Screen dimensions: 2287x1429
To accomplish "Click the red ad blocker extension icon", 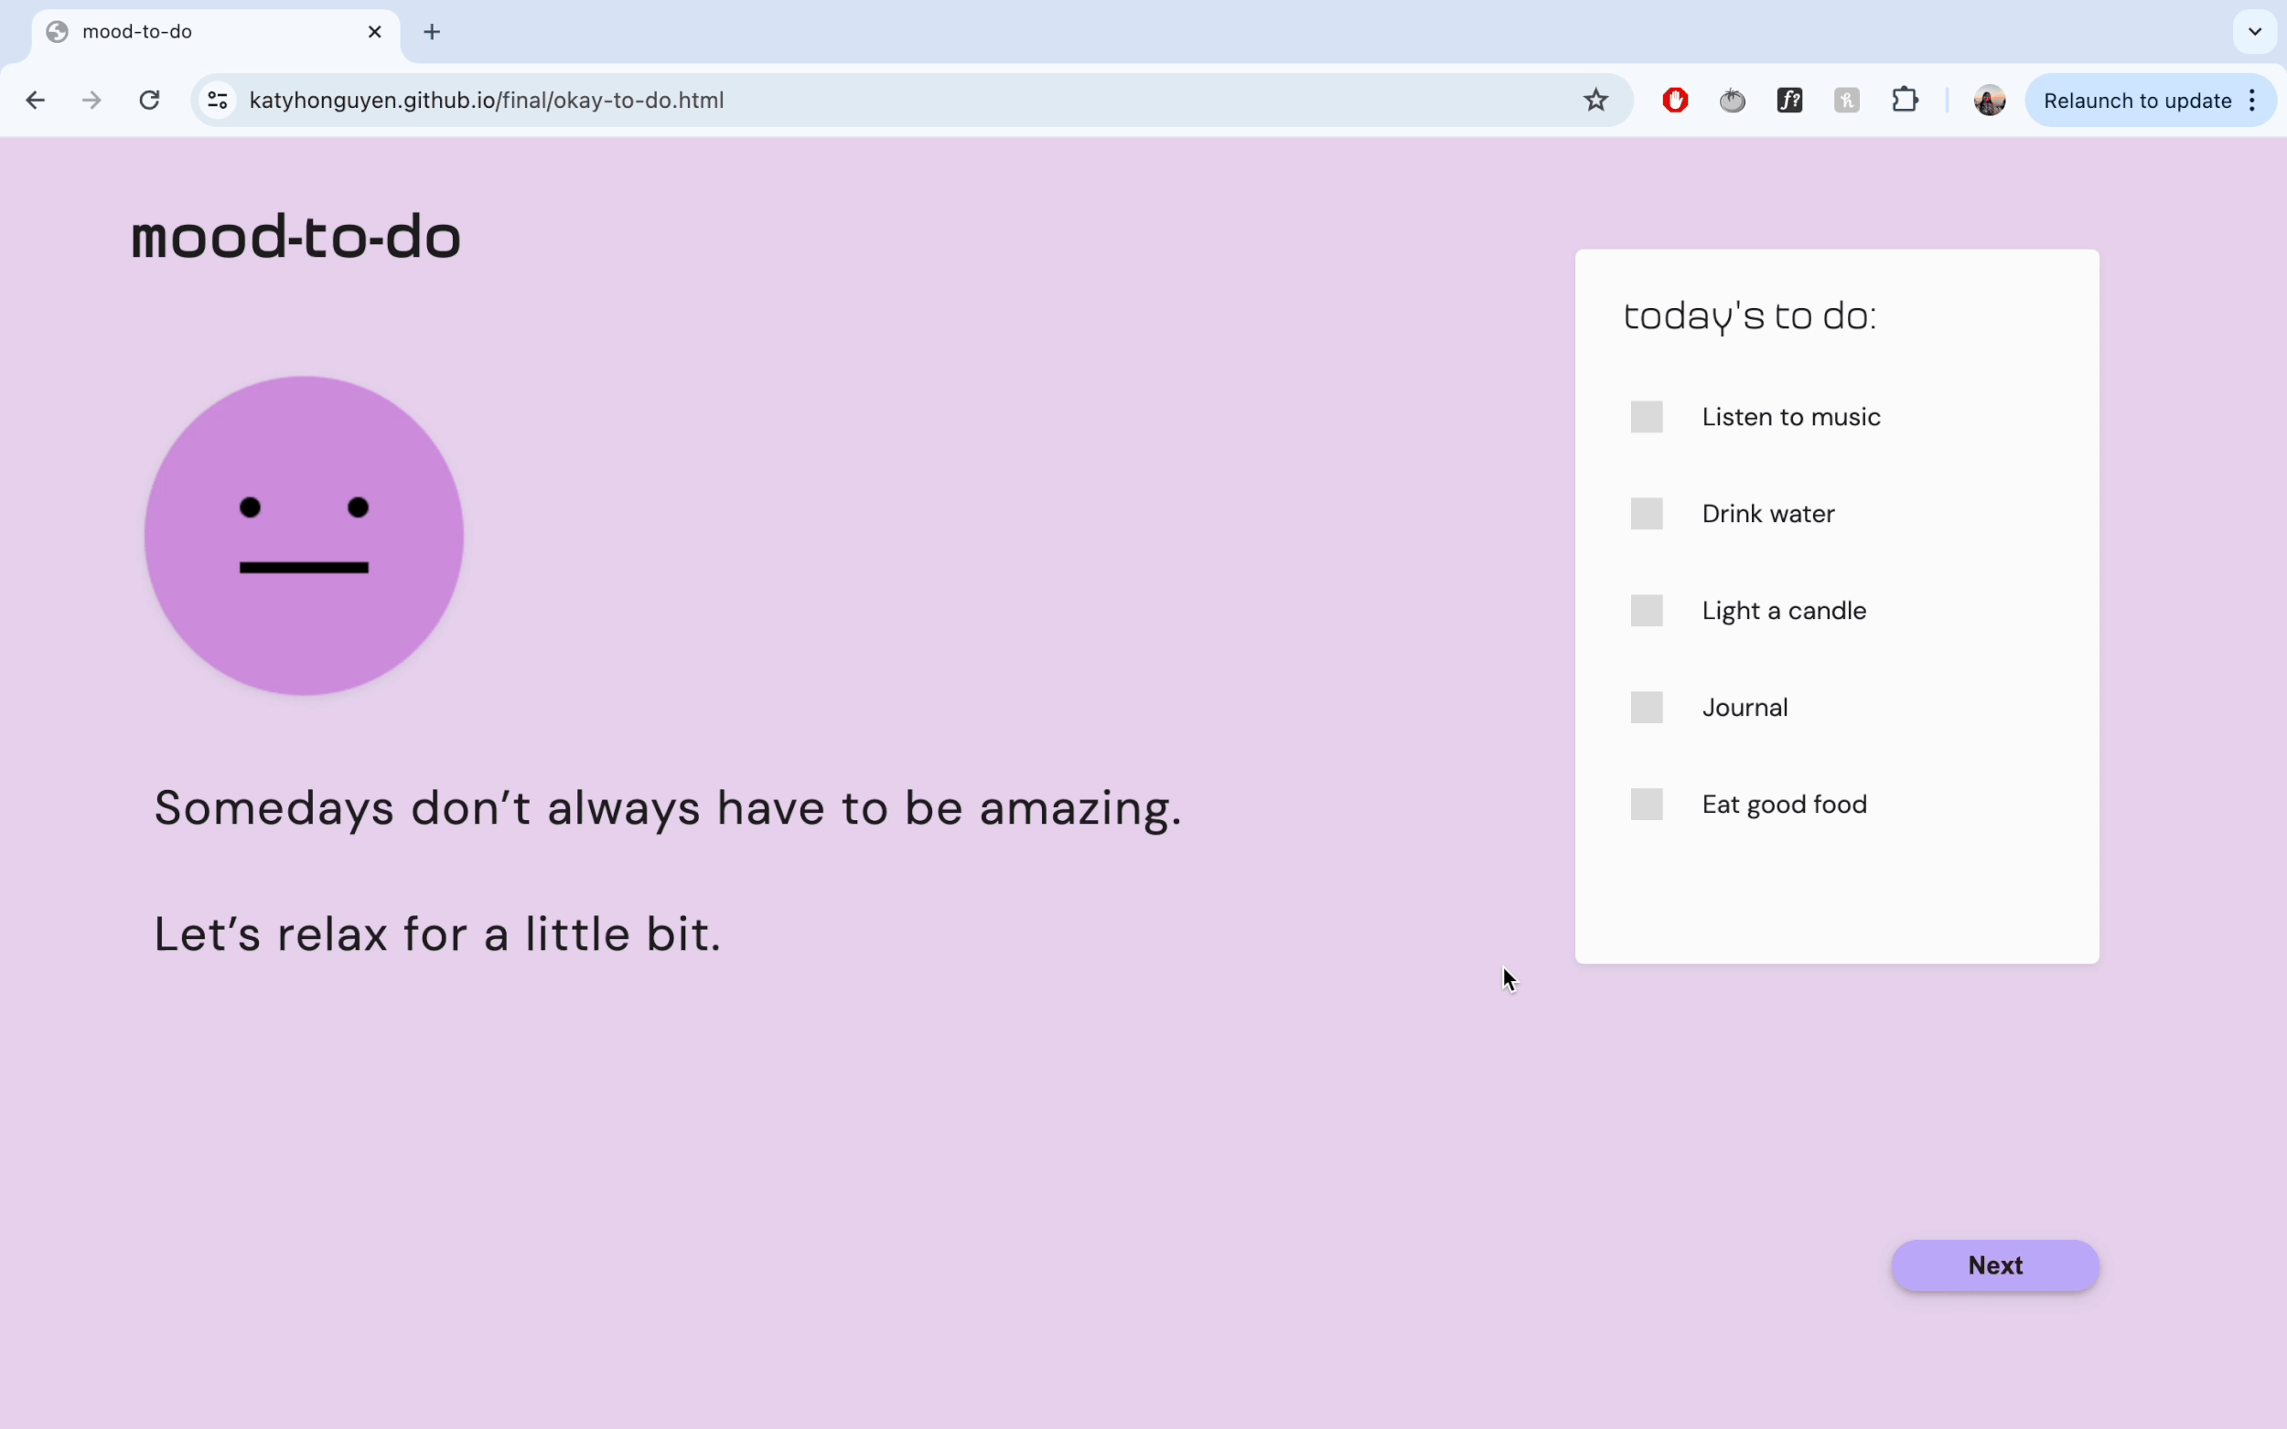I will tap(1674, 101).
